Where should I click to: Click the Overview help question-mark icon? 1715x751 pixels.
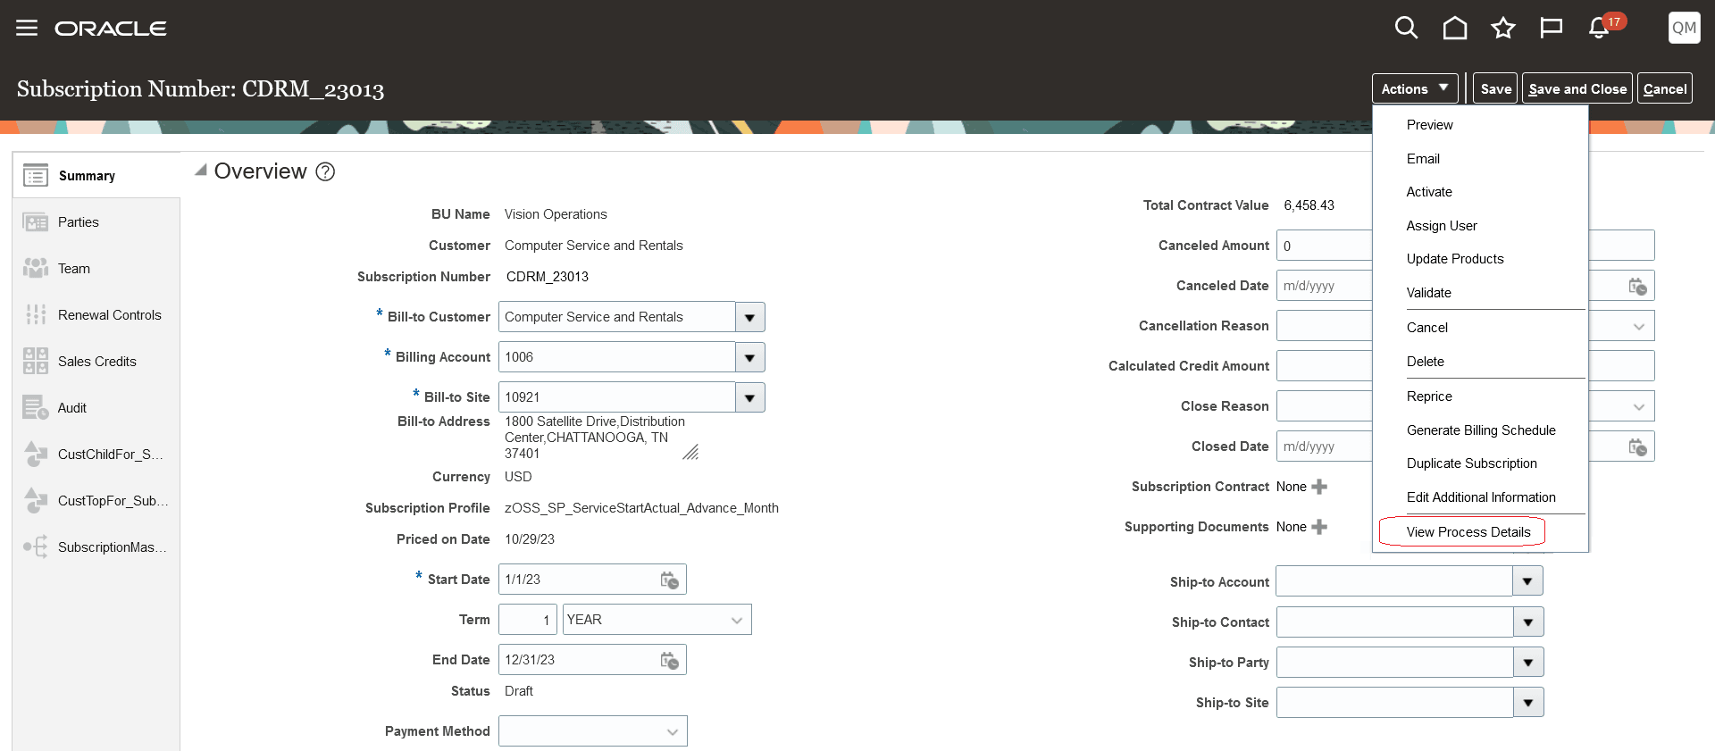[326, 171]
